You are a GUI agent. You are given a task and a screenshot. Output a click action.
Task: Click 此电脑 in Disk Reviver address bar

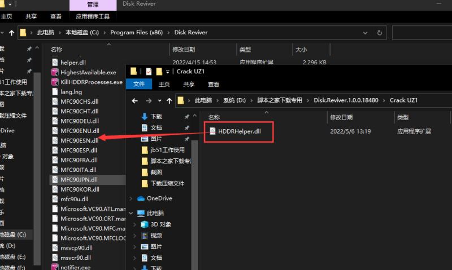[x=46, y=33]
